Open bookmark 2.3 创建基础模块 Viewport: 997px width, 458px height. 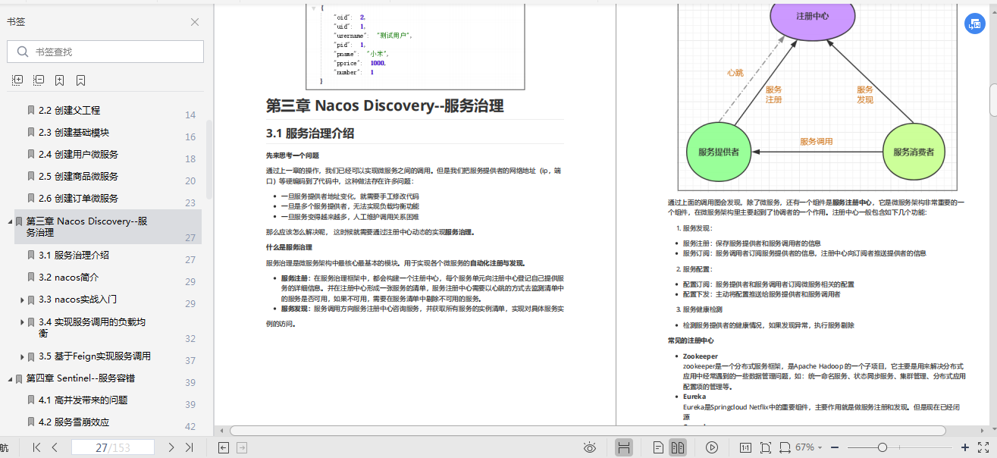(x=74, y=132)
